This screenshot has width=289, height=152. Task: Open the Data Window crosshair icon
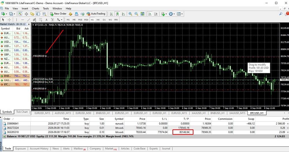pos(26,14)
